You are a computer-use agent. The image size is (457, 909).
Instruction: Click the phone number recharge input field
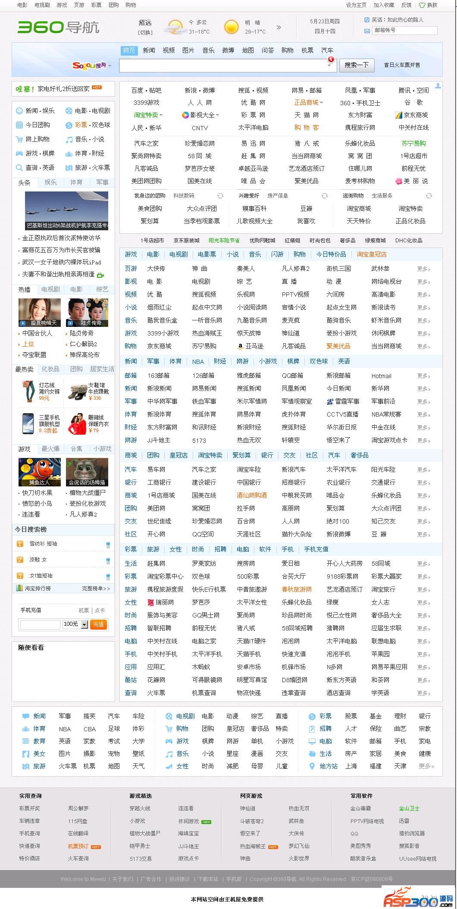click(40, 624)
